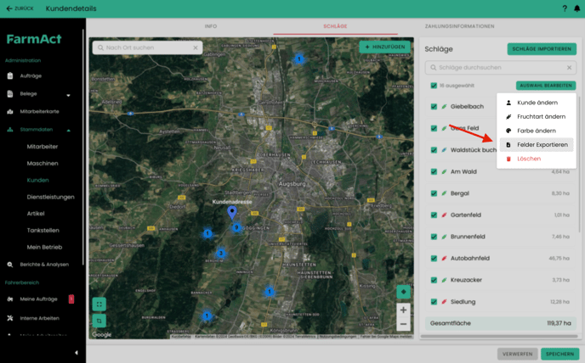Select 'Fruchtart ändern' from the menu
The image size is (585, 363).
click(537, 117)
